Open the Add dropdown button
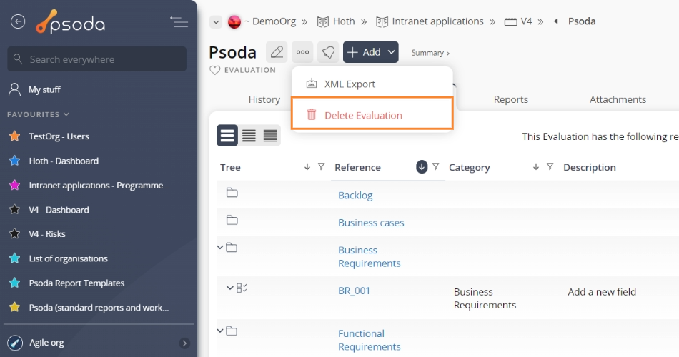The width and height of the screenshot is (679, 357). (x=370, y=52)
